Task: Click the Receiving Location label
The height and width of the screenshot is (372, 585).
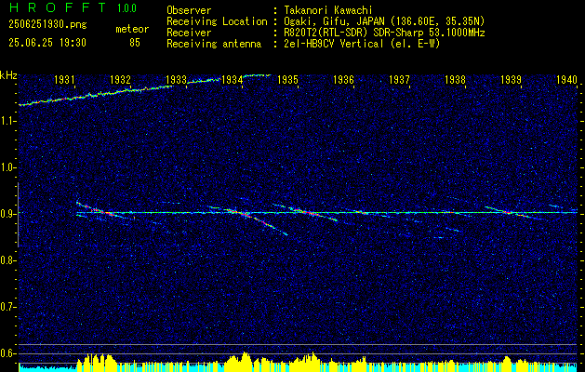Action: click(217, 21)
